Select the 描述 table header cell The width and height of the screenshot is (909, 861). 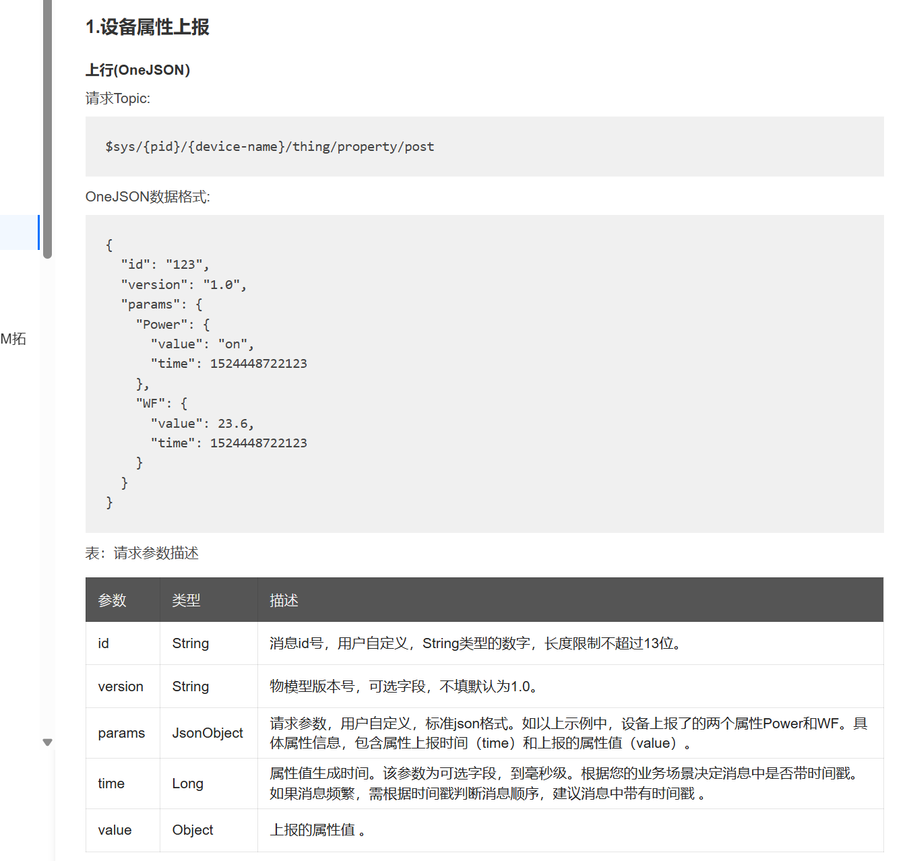[x=284, y=600]
